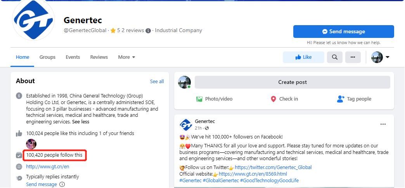Like the Genertec page
Image resolution: width=405 pixels, height=188 pixels.
(303, 57)
